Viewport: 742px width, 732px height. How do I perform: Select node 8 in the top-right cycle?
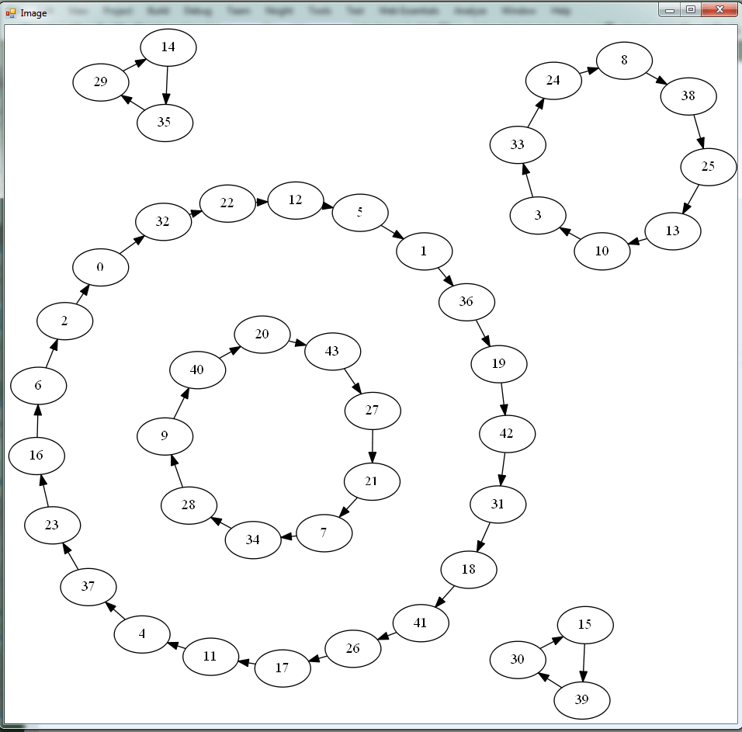coord(625,60)
